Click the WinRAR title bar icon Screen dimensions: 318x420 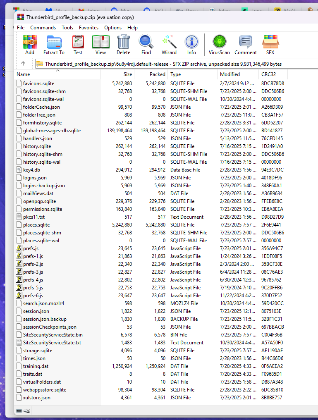click(x=20, y=17)
